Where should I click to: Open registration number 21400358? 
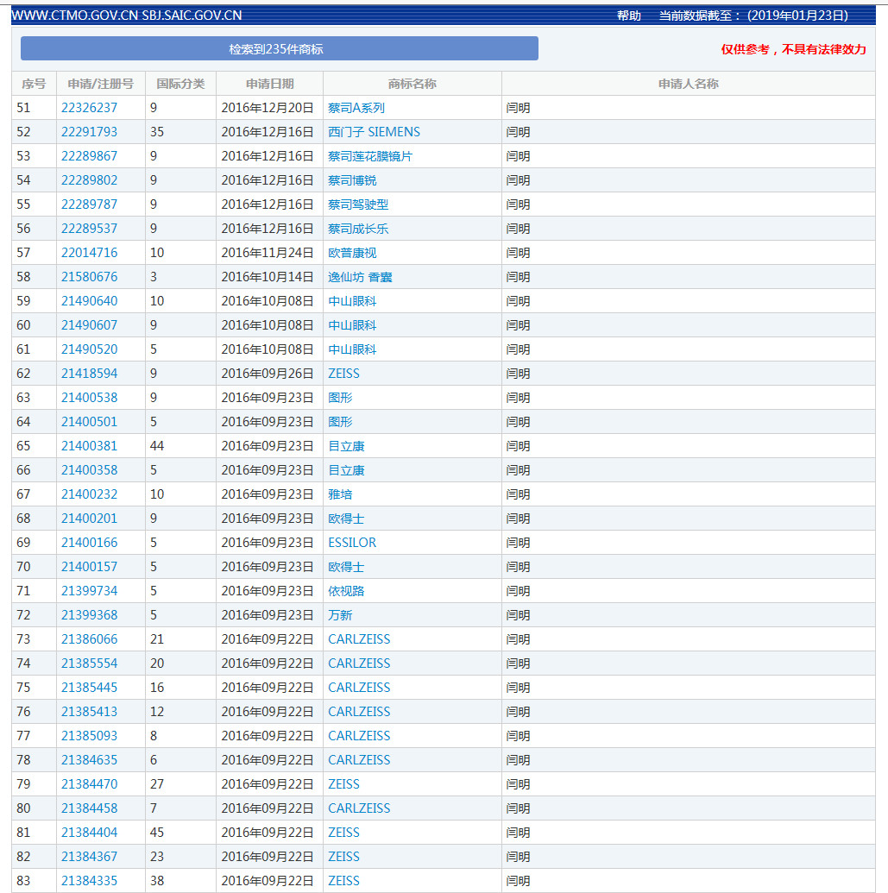[x=90, y=470]
